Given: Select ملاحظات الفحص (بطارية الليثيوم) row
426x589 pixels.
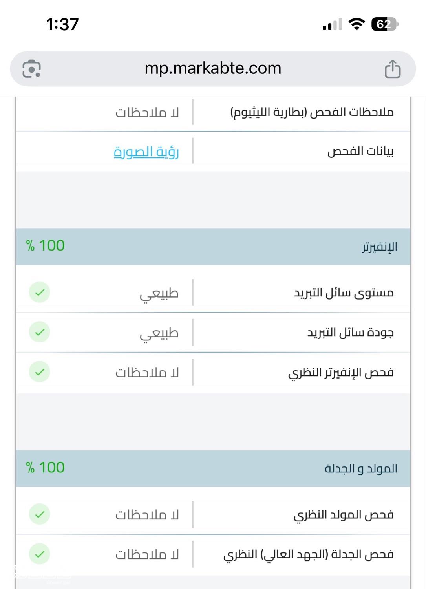Looking at the screenshot, I should [x=213, y=112].
